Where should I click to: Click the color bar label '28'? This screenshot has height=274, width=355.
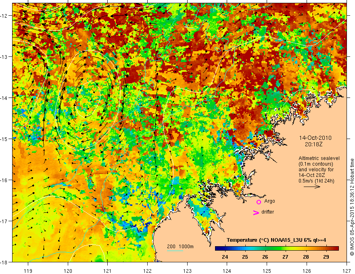[306, 257]
